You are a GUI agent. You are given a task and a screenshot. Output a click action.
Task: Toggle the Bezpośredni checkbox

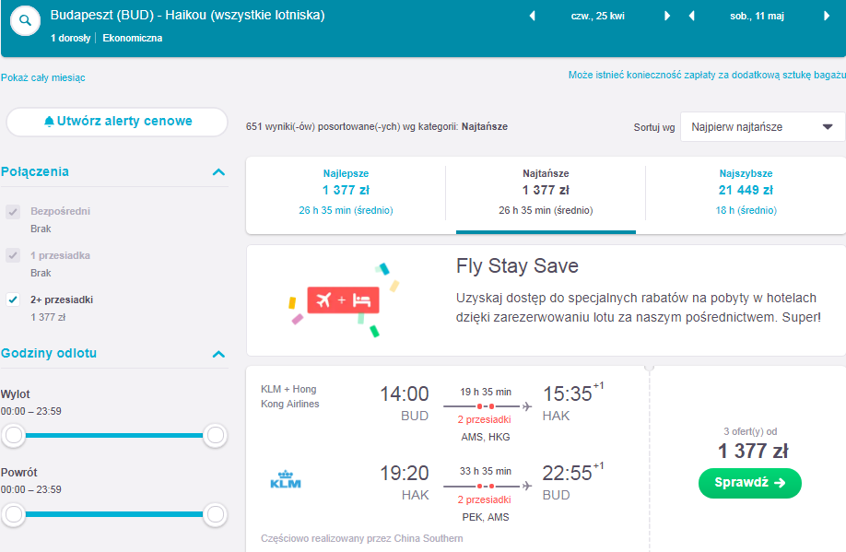click(x=13, y=212)
